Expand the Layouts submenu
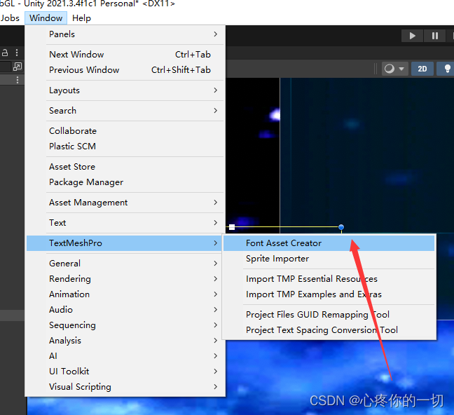The width and height of the screenshot is (454, 415). pyautogui.click(x=125, y=90)
